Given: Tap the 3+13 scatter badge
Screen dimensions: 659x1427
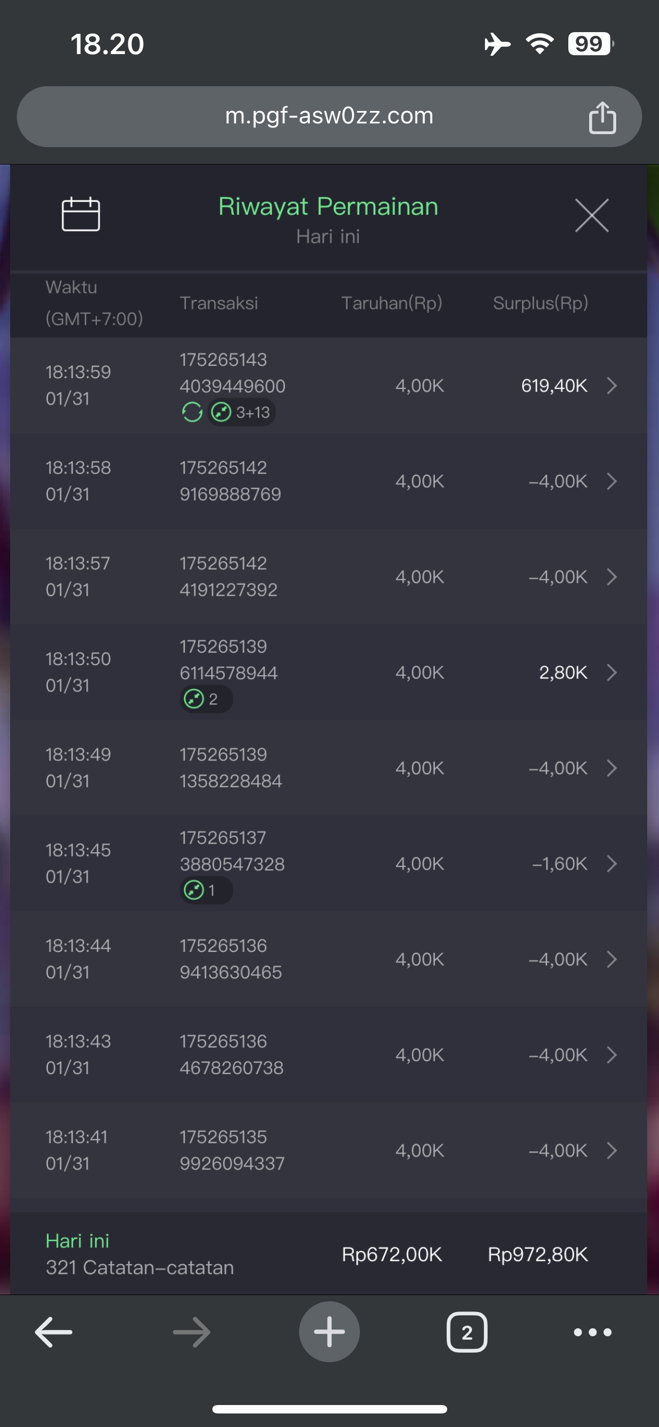Looking at the screenshot, I should [242, 413].
